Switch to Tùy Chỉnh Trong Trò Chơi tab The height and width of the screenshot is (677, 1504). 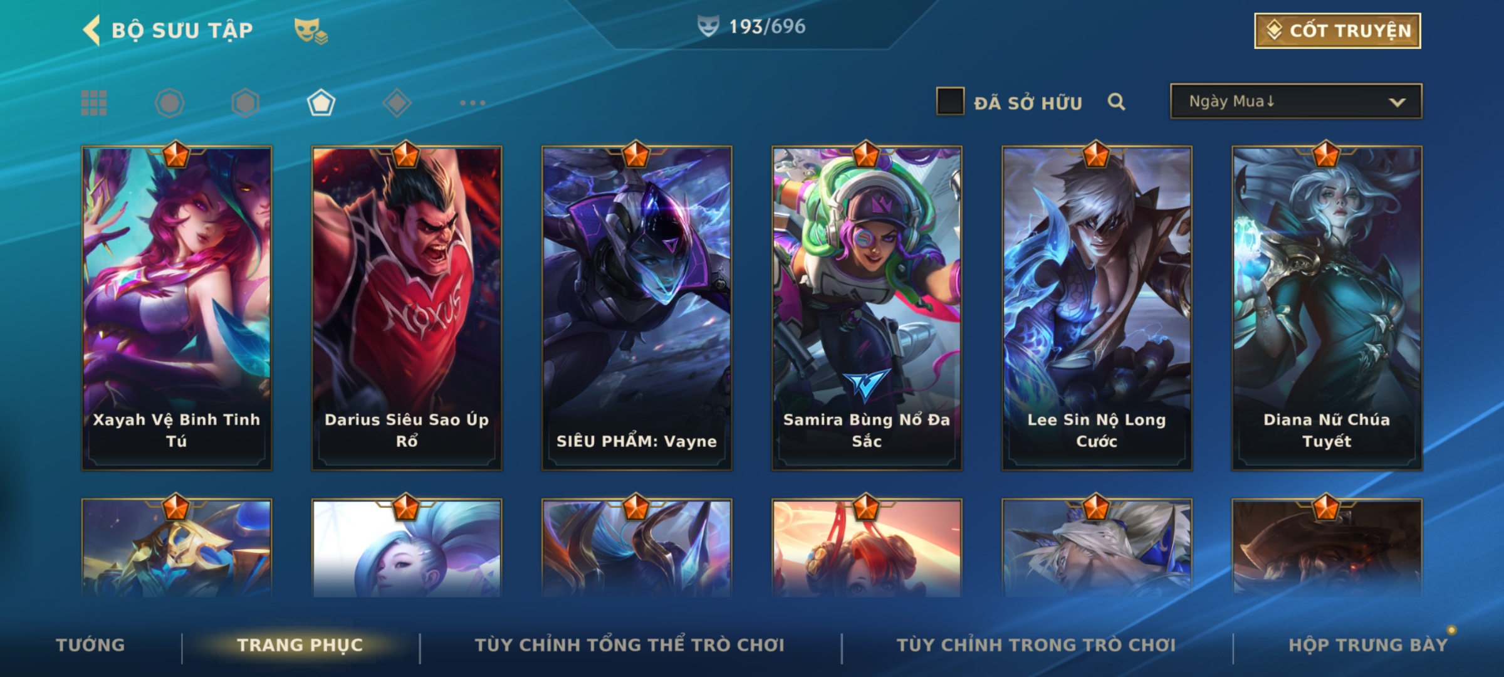(x=1037, y=645)
